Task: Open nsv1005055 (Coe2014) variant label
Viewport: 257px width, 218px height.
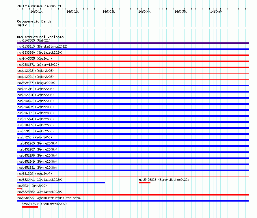Action: coord(35,59)
